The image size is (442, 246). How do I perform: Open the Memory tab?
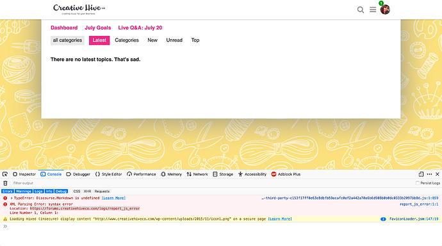[x=171, y=174]
